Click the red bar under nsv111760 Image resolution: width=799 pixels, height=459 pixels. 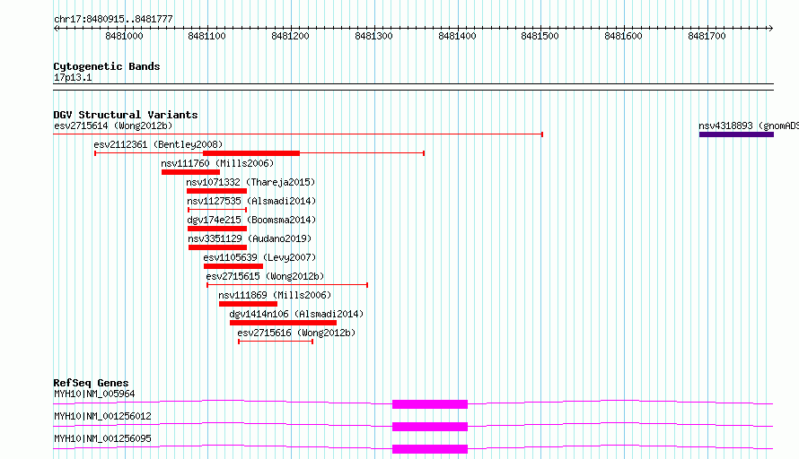coord(190,172)
